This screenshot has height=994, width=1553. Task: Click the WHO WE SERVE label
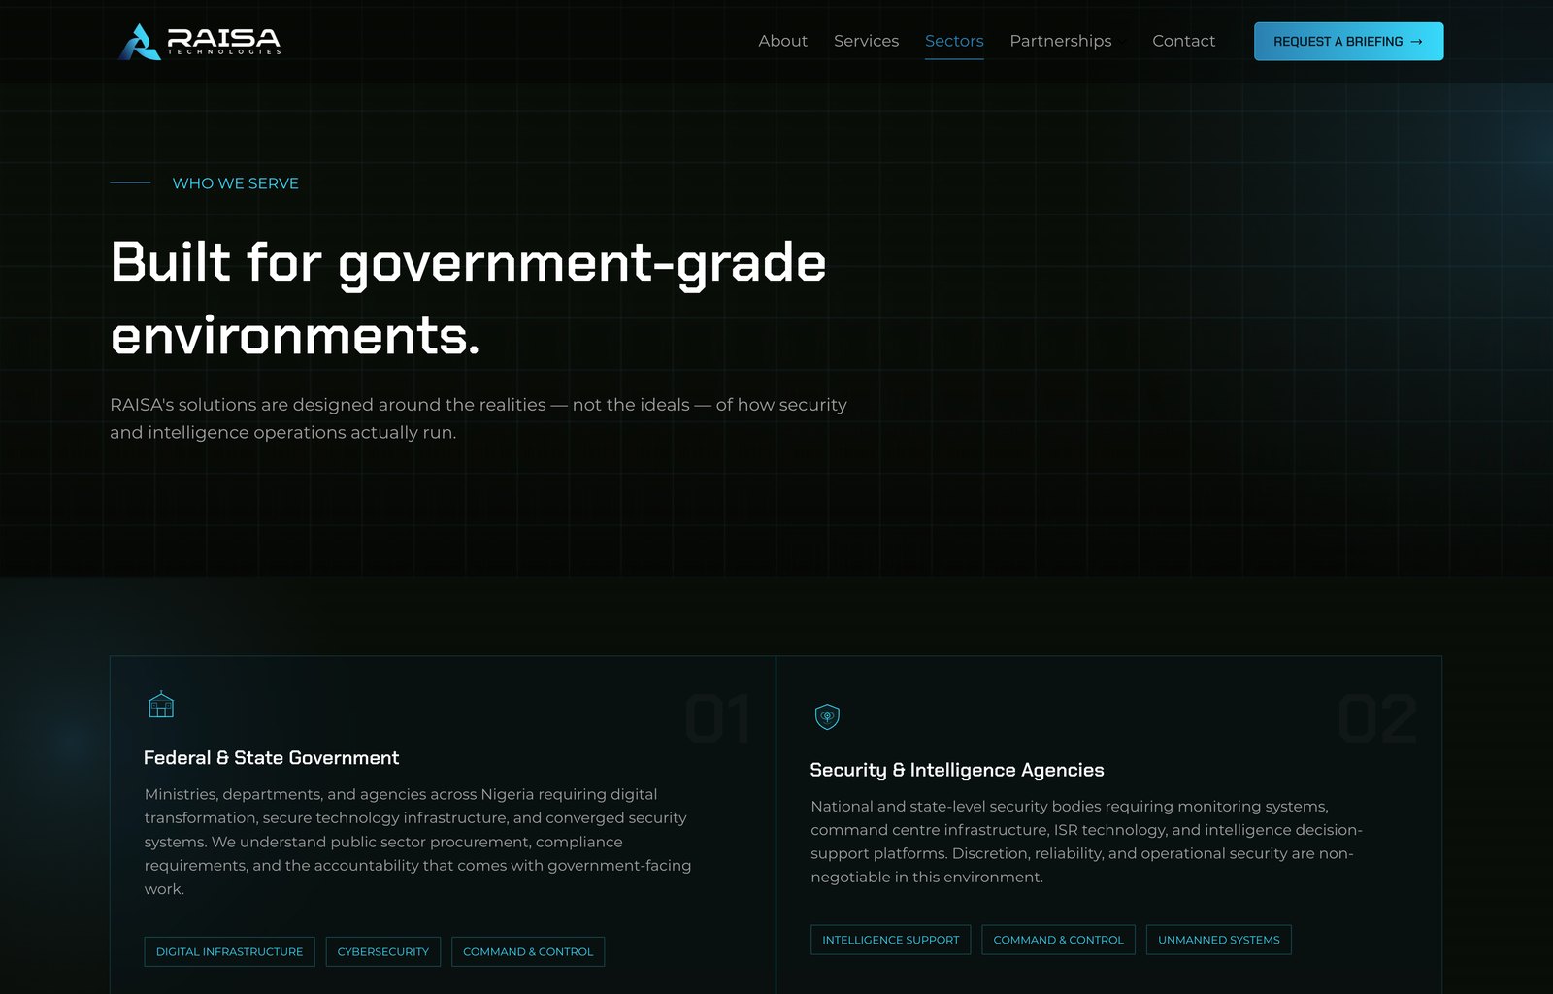pyautogui.click(x=235, y=183)
